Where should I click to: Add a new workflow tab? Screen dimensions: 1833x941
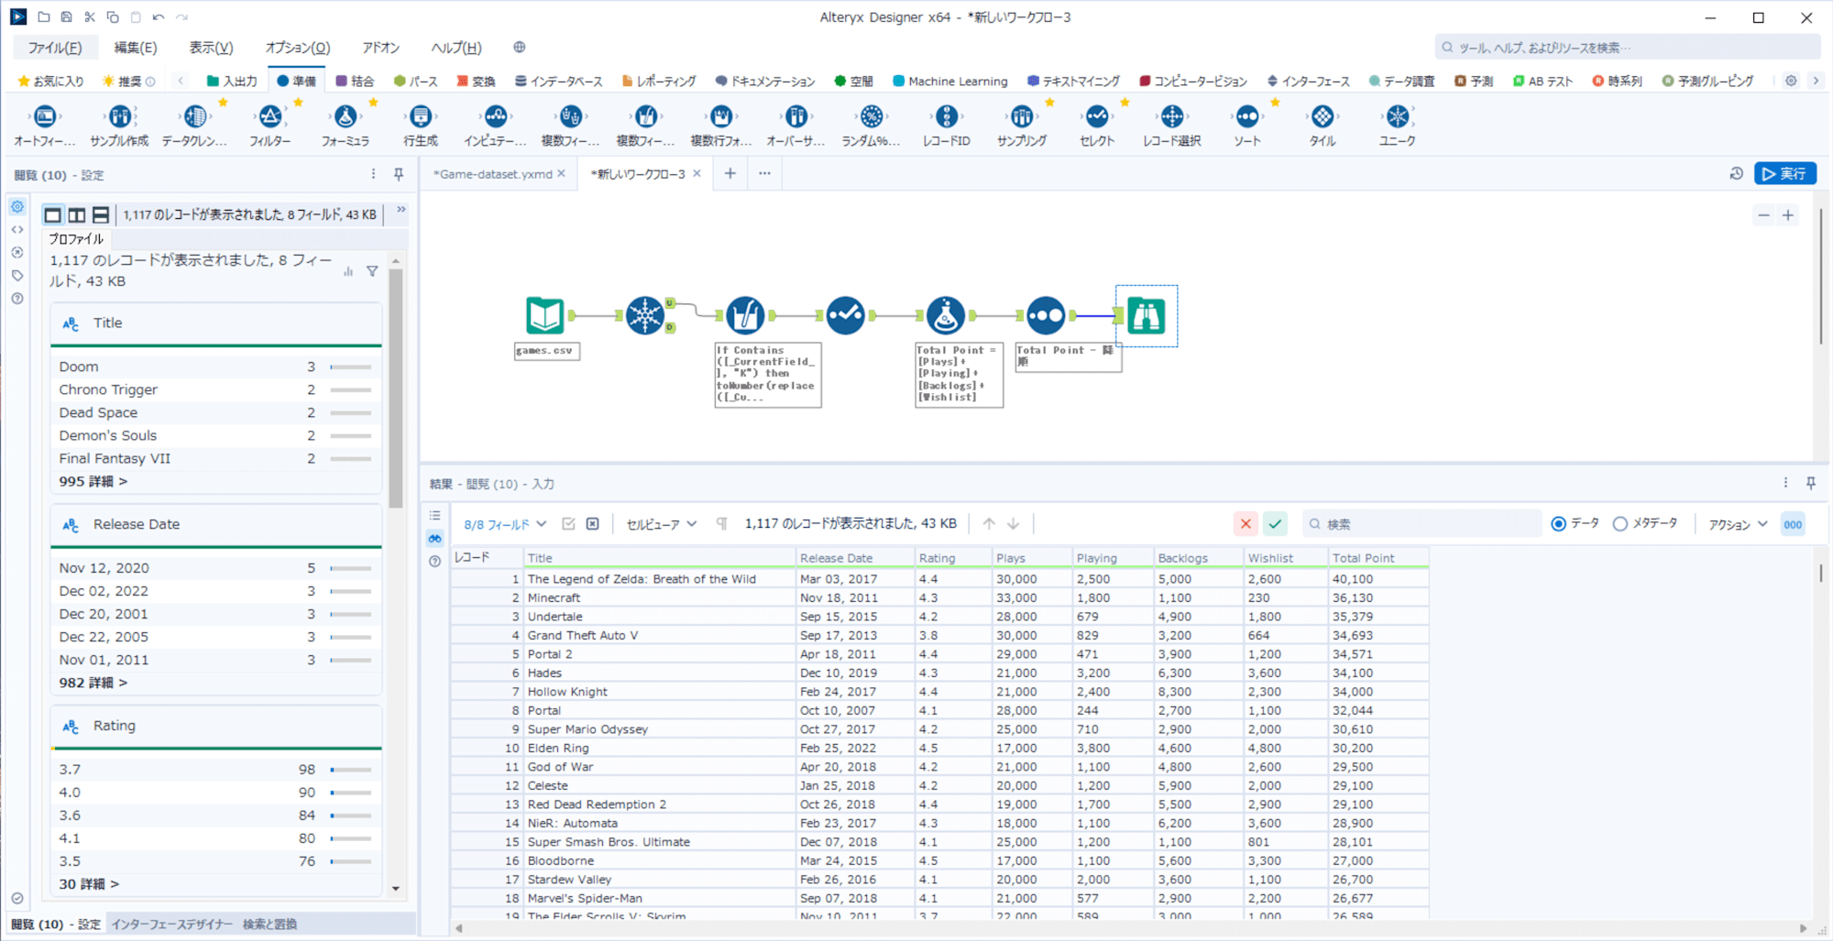coord(730,173)
